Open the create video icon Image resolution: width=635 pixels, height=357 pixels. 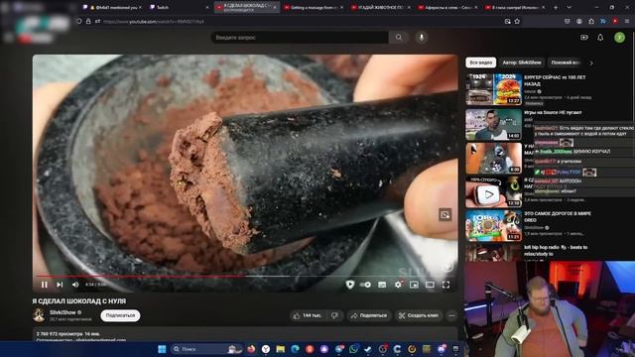pos(584,38)
